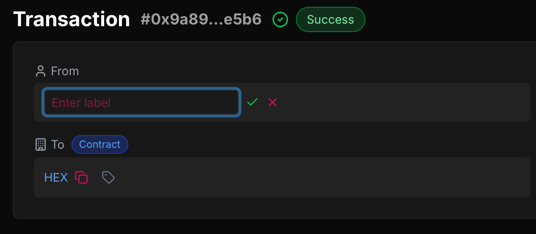
Task: Open tag icon to label HEX
Action: point(108,177)
